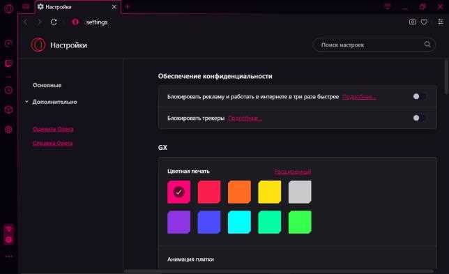Open the Easy Setup sliders icon
This screenshot has height=274, width=449.
pos(441,22)
